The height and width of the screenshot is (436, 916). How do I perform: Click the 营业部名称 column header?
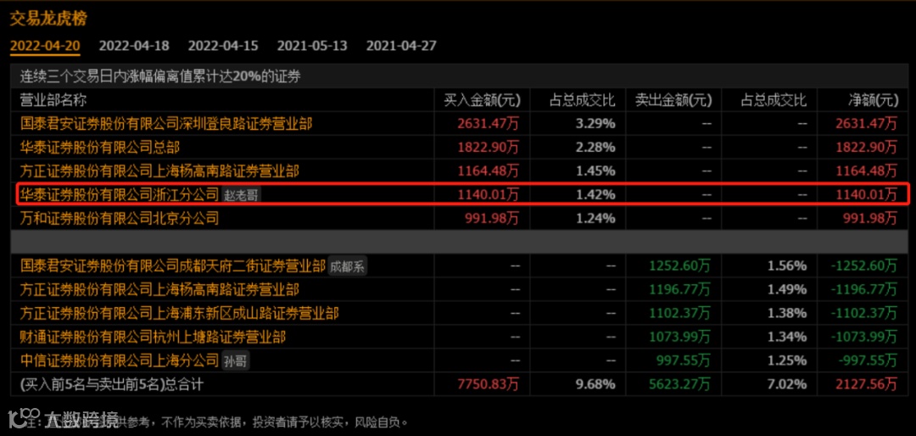click(53, 101)
